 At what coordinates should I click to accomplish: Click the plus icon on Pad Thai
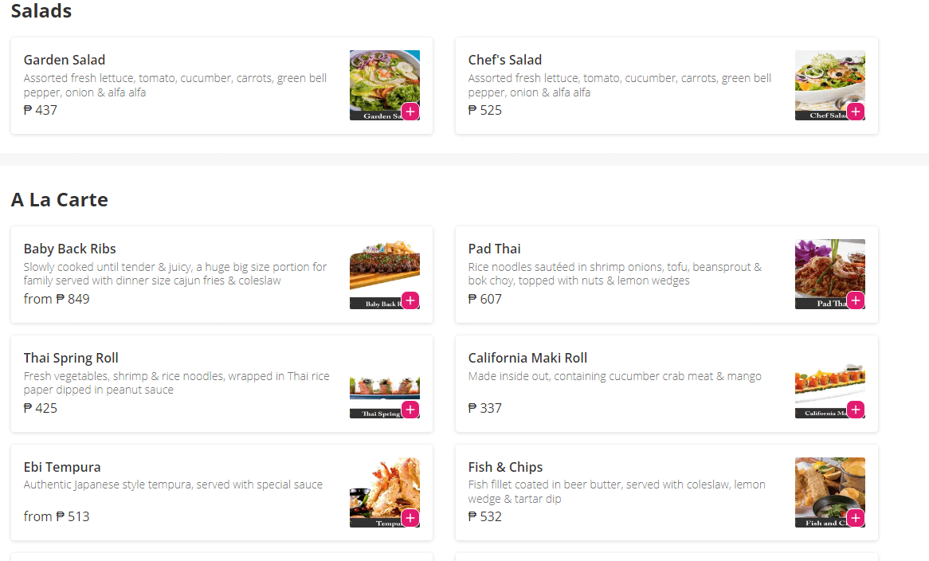tap(855, 300)
